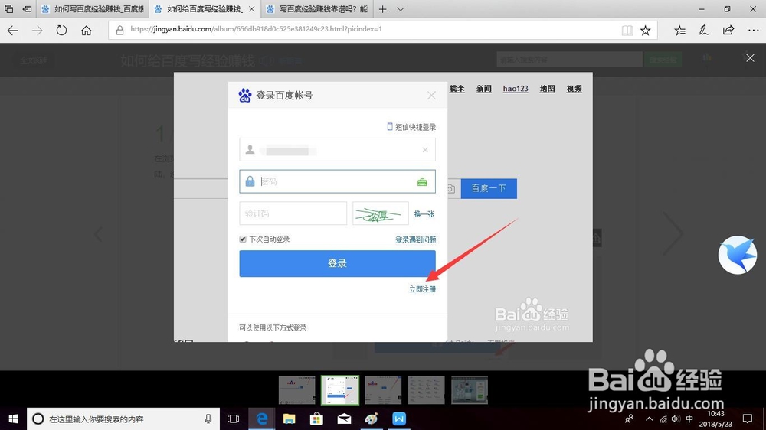Click the captcha image
The width and height of the screenshot is (766, 430).
pos(381,213)
